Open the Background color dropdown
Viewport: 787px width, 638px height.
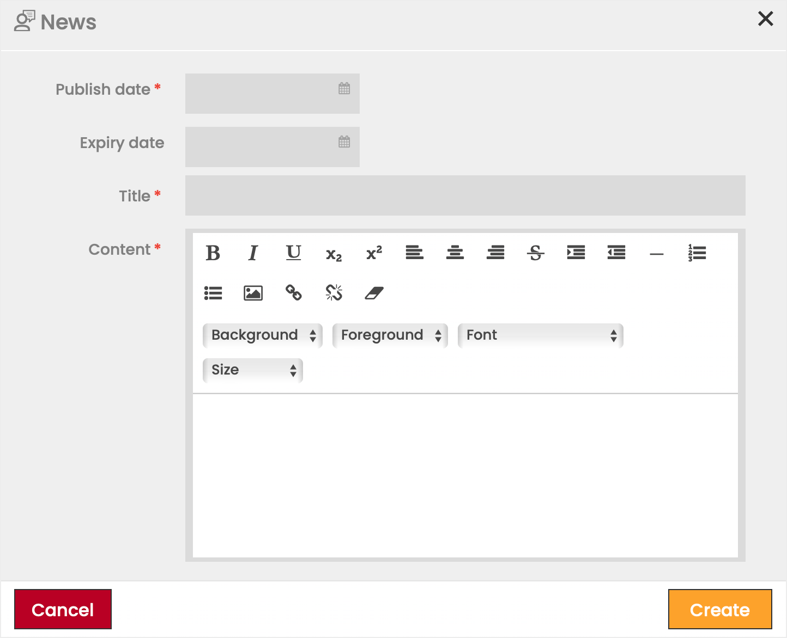263,335
